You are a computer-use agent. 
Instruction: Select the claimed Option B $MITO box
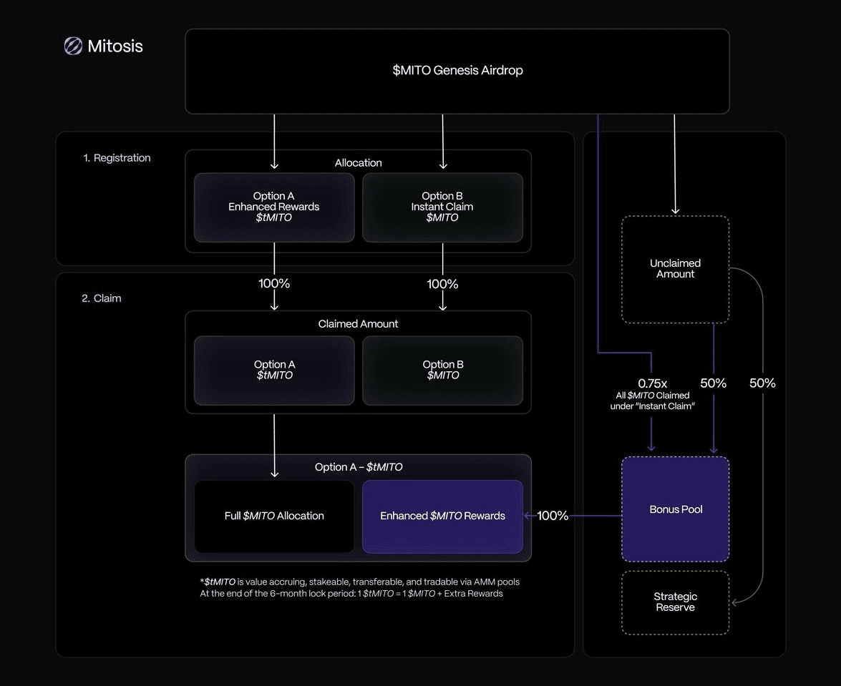pos(442,371)
